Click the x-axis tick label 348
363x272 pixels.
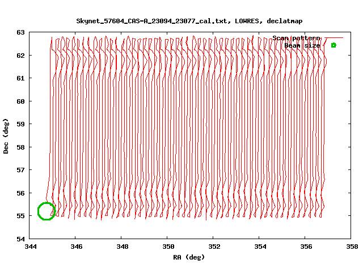coord(123,246)
